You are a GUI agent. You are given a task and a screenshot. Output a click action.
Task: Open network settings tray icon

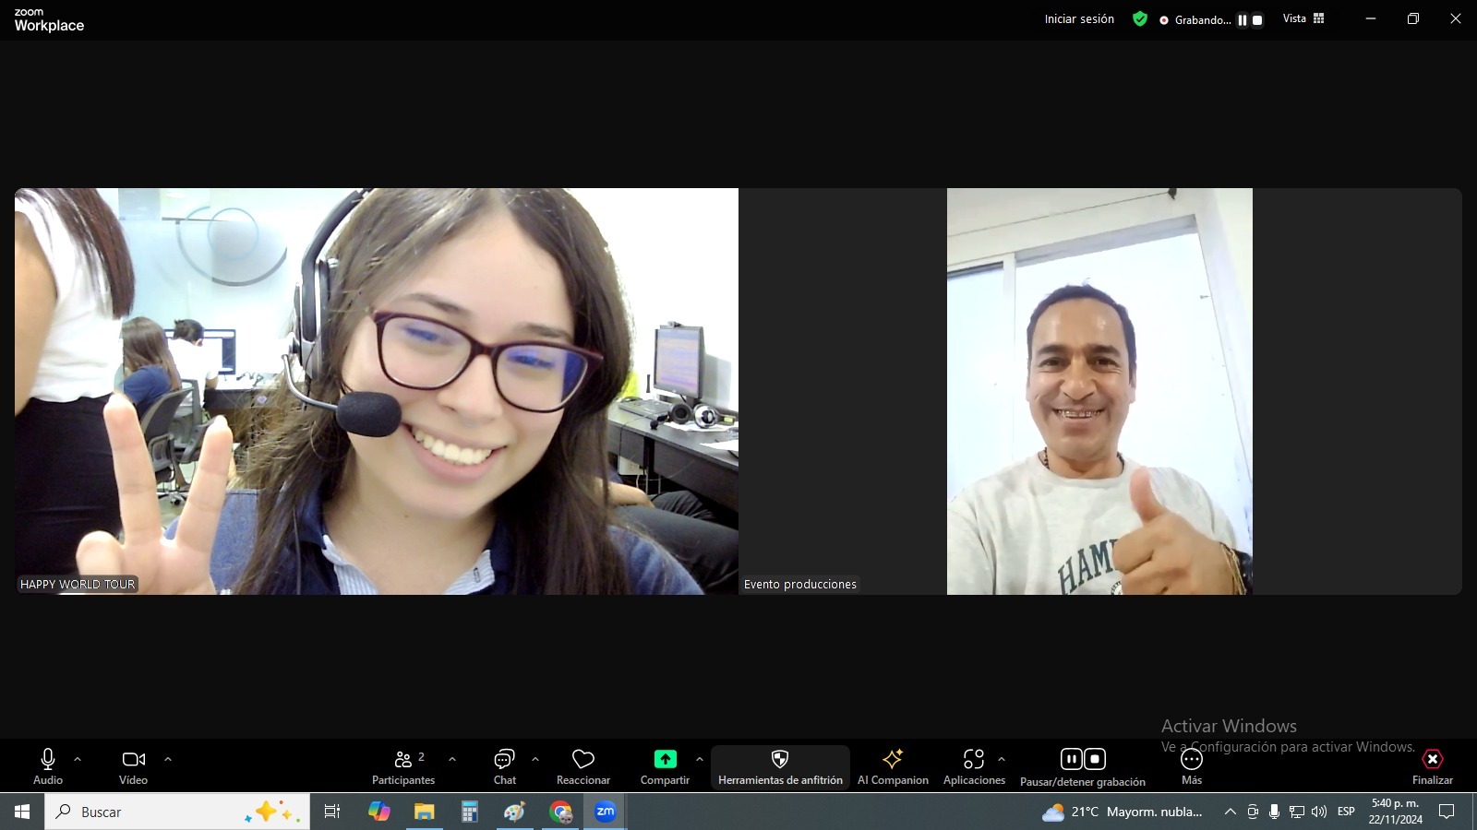click(x=1297, y=812)
